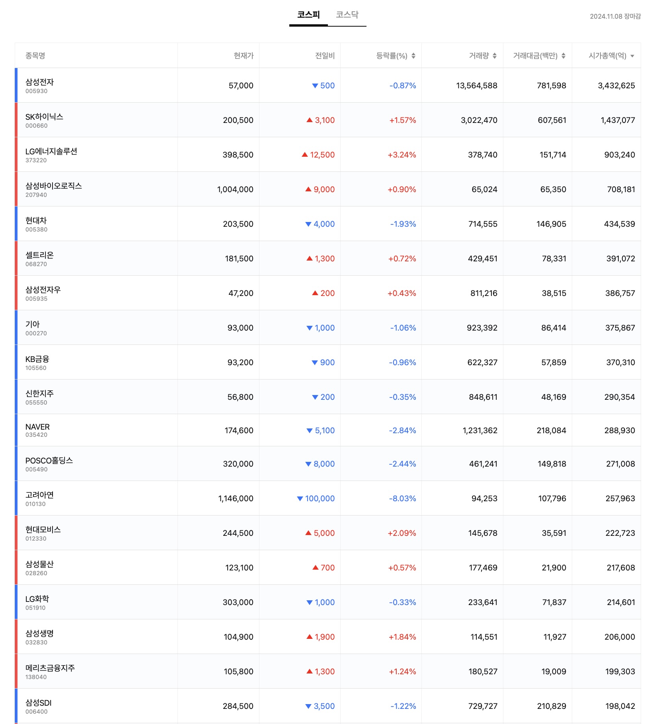Click the +1.84% change for 삼성생명
Screen dimensions: 655x724
coord(402,637)
